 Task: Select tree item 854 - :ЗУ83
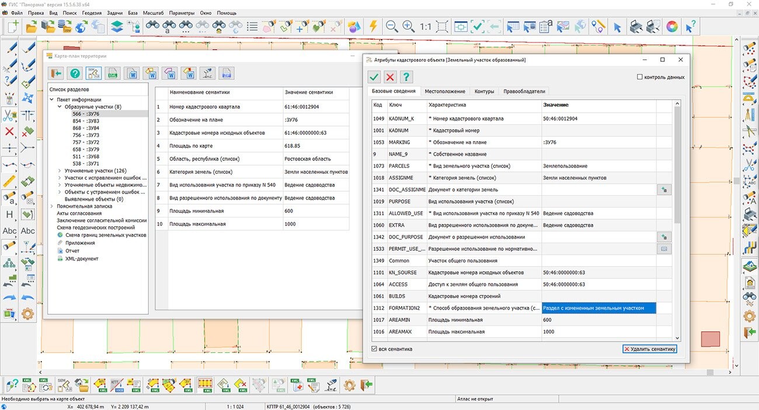pyautogui.click(x=86, y=121)
